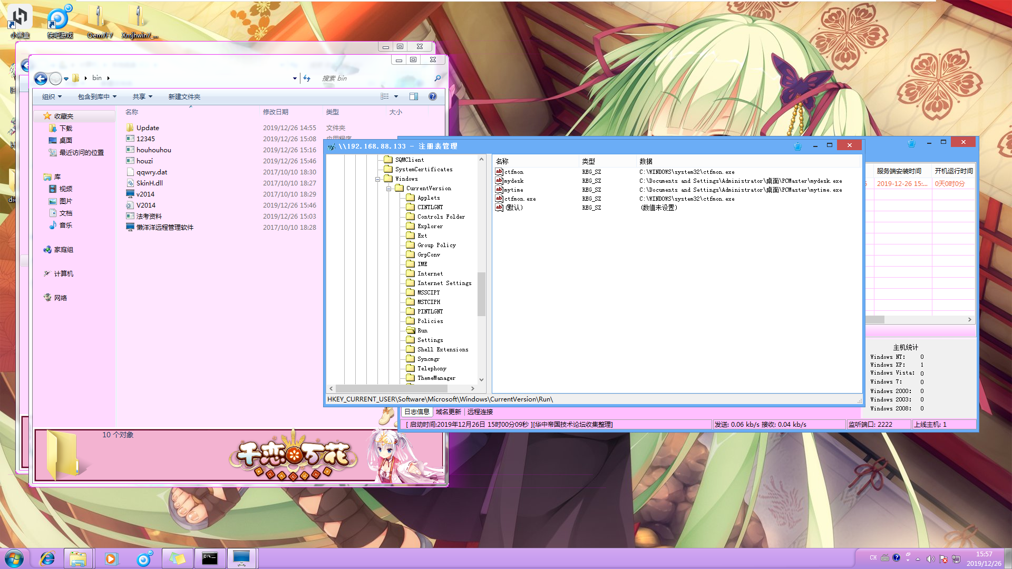Select the Run registry folder icon

click(x=411, y=330)
